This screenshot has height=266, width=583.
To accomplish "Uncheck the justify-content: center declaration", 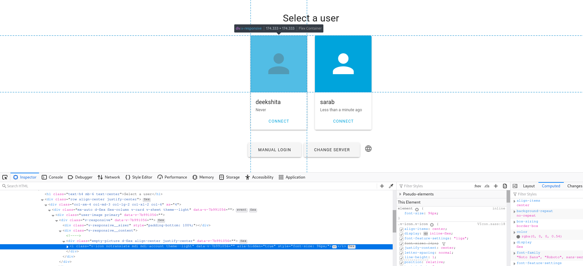I will click(401, 248).
